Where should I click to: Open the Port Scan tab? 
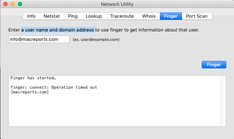point(197,16)
